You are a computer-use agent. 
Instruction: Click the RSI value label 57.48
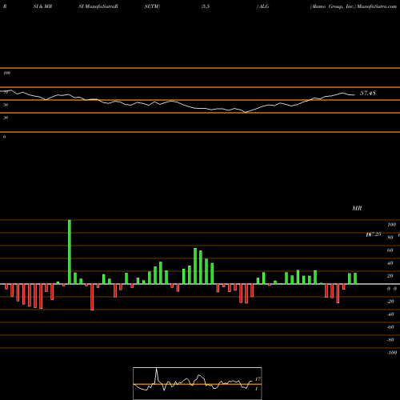point(368,93)
